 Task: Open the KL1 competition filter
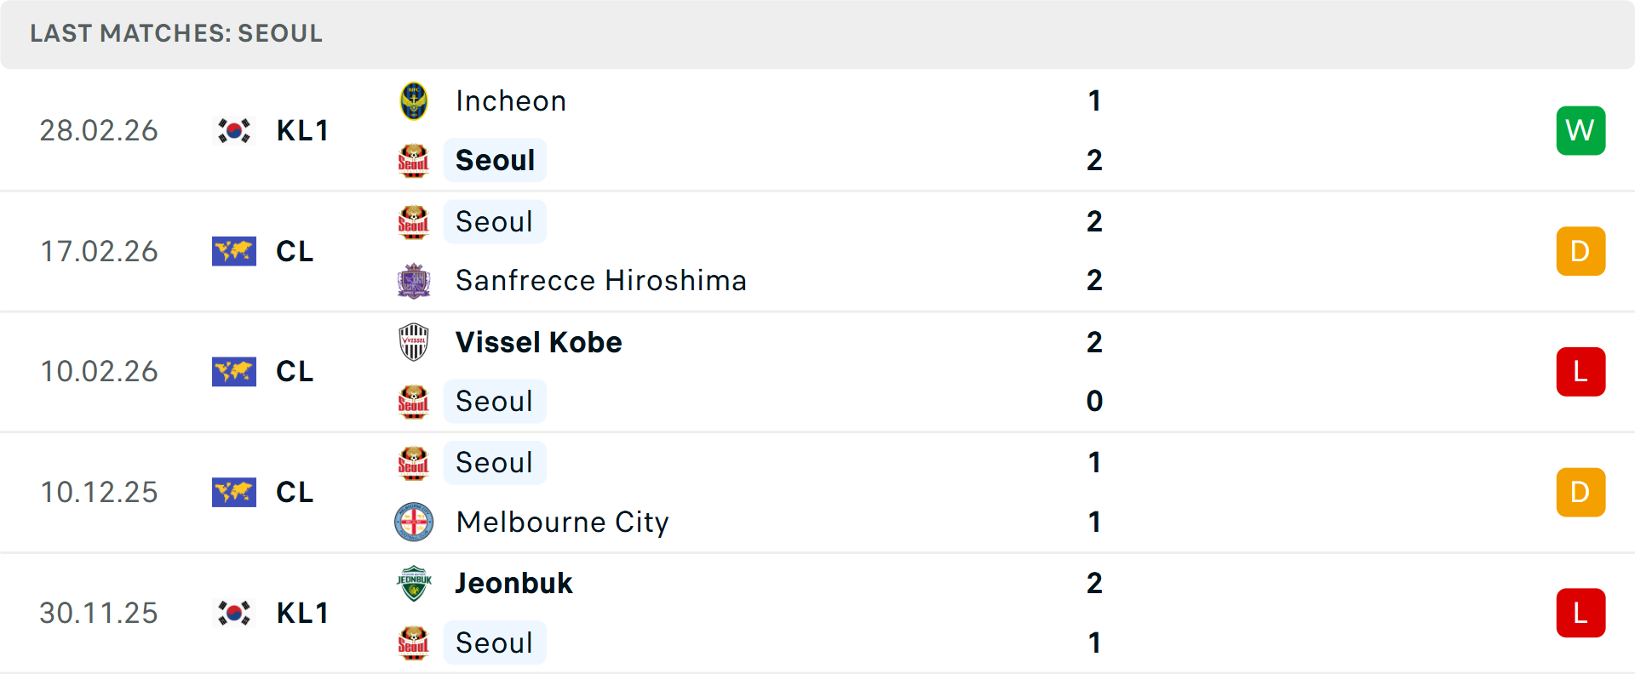point(303,130)
